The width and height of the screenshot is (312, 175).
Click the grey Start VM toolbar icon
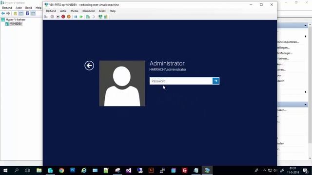pyautogui.click(x=52, y=17)
